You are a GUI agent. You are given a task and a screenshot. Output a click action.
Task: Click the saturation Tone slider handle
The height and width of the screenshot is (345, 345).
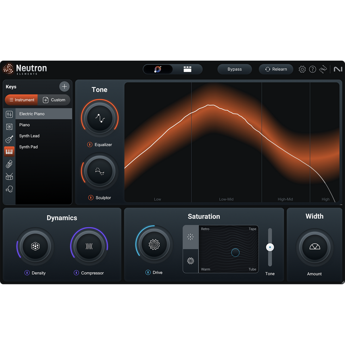pos(270,247)
